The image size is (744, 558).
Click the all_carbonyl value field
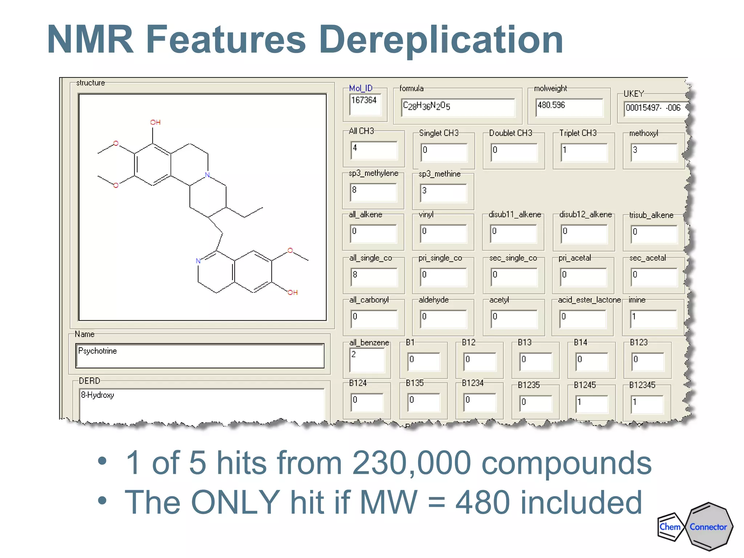374,319
